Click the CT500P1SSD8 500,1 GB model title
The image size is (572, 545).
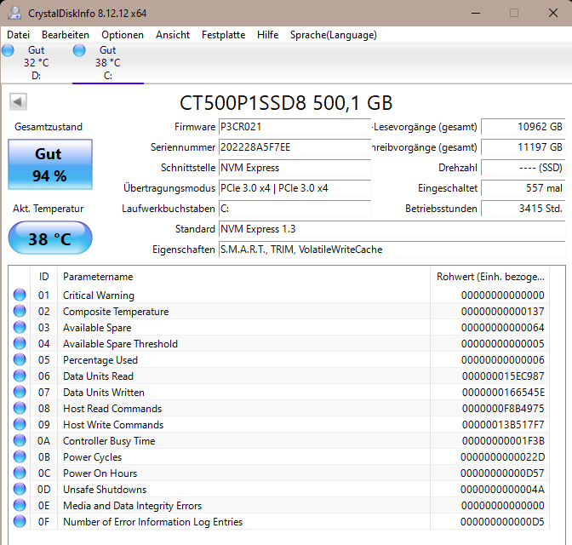click(286, 102)
